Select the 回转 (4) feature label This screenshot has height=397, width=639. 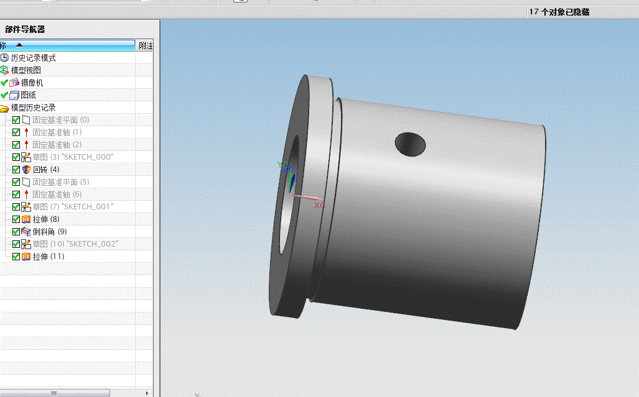click(x=46, y=170)
